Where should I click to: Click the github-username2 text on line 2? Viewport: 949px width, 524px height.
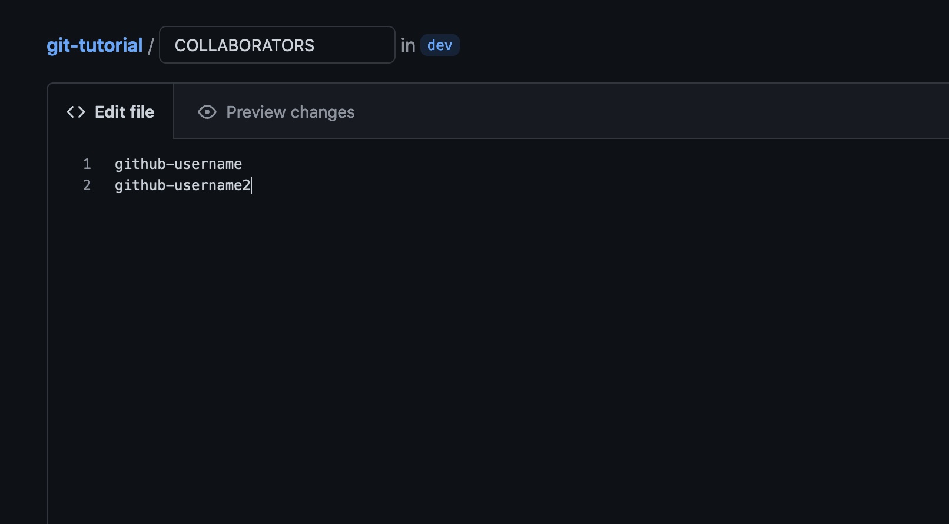pos(182,185)
